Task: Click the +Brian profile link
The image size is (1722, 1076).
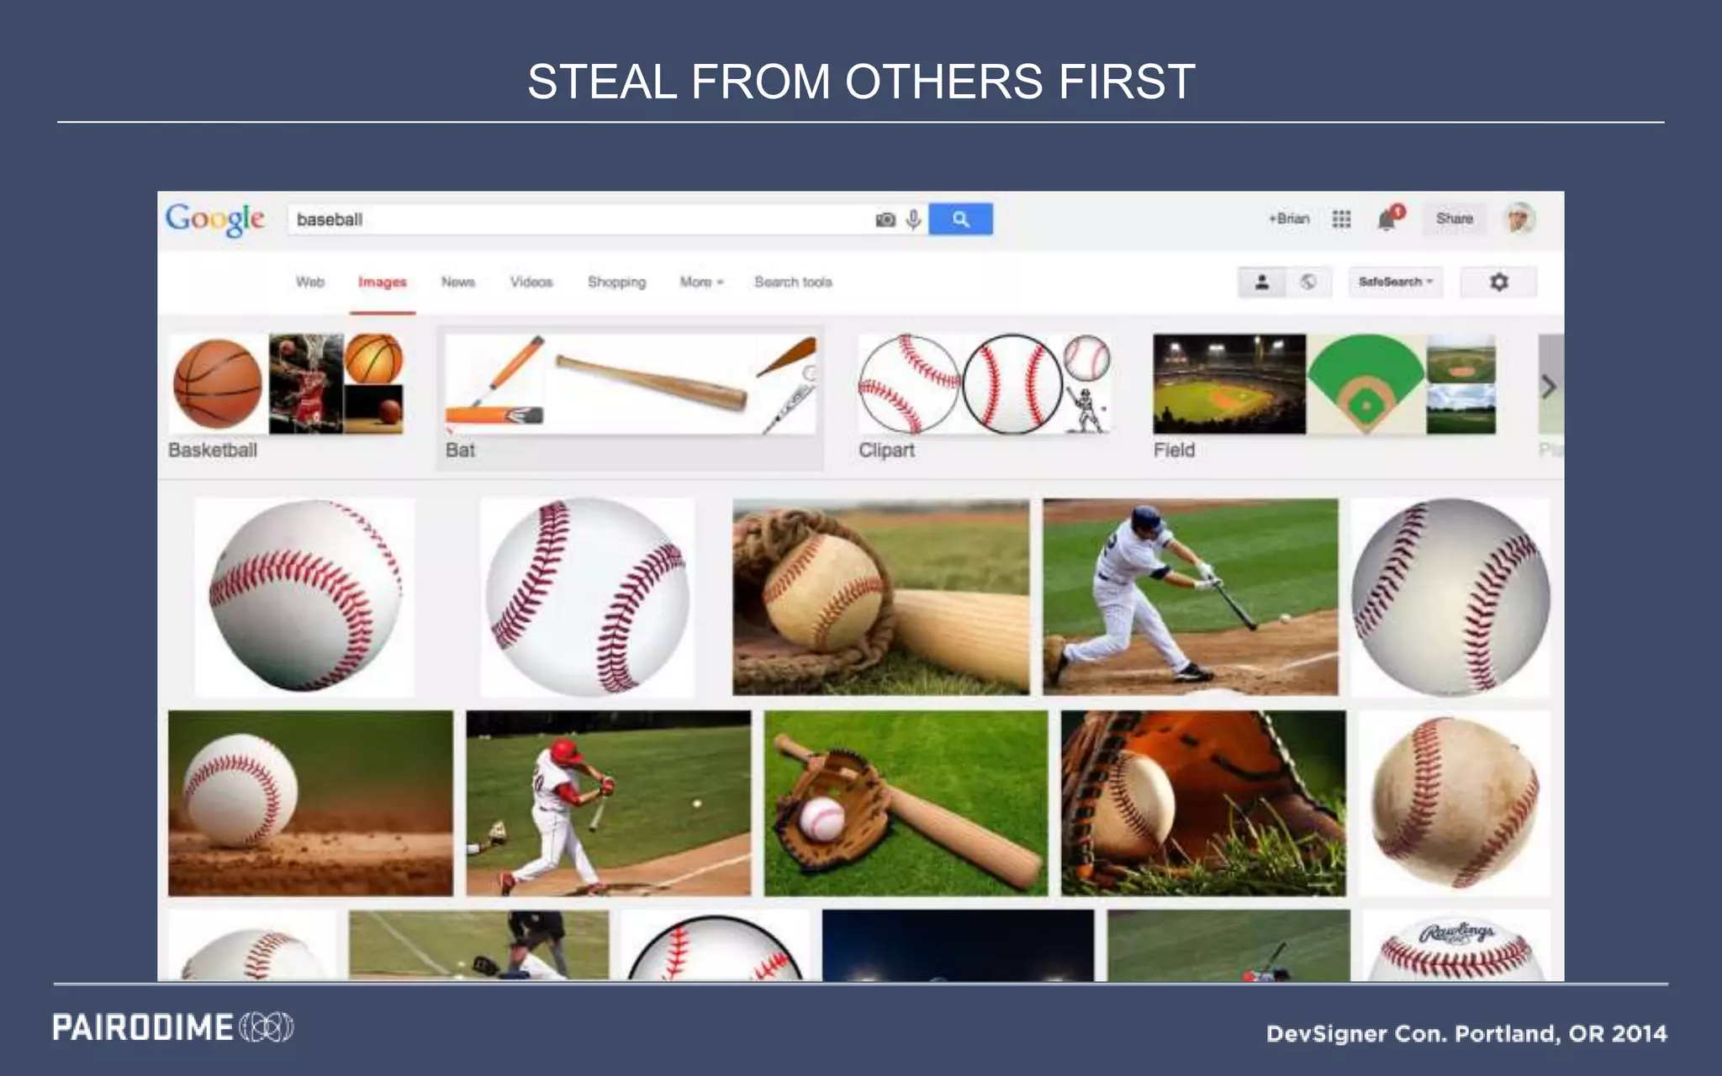Action: click(x=1289, y=219)
